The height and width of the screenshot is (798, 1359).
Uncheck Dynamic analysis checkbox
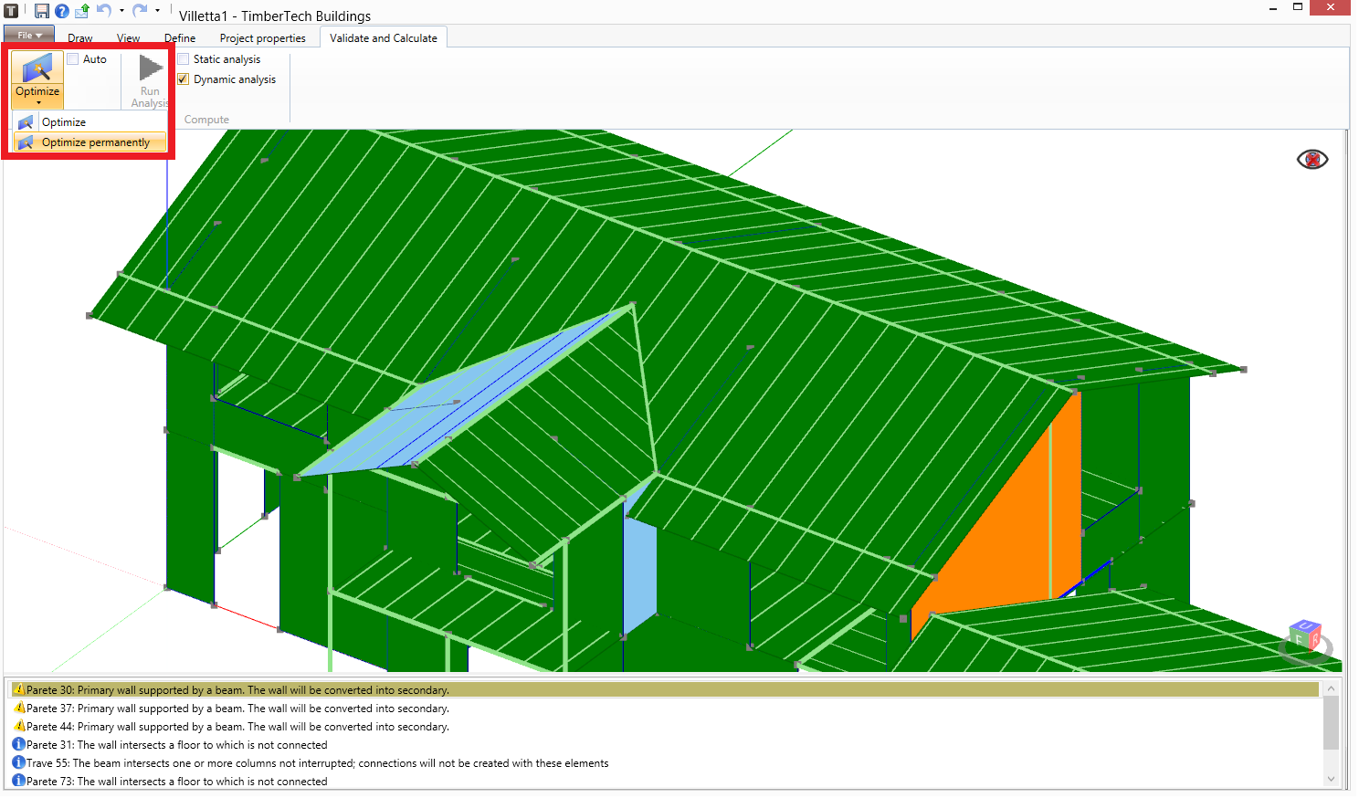coord(184,79)
